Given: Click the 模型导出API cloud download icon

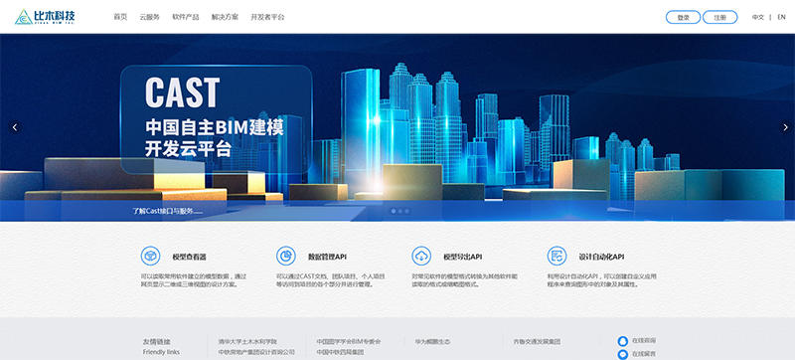Looking at the screenshot, I should coord(421,256).
